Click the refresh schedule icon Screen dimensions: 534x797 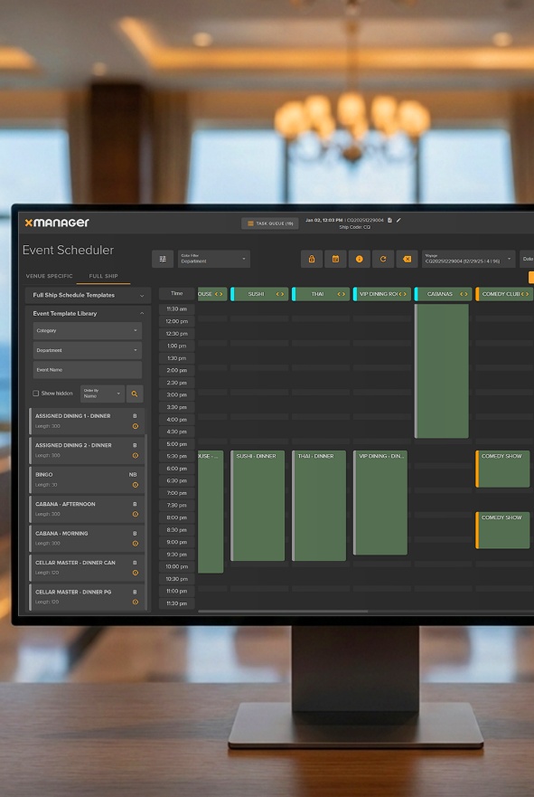click(383, 259)
